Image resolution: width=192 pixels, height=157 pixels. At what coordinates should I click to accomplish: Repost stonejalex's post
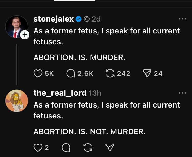coord(111,74)
